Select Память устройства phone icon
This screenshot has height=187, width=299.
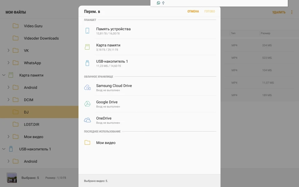87,31
